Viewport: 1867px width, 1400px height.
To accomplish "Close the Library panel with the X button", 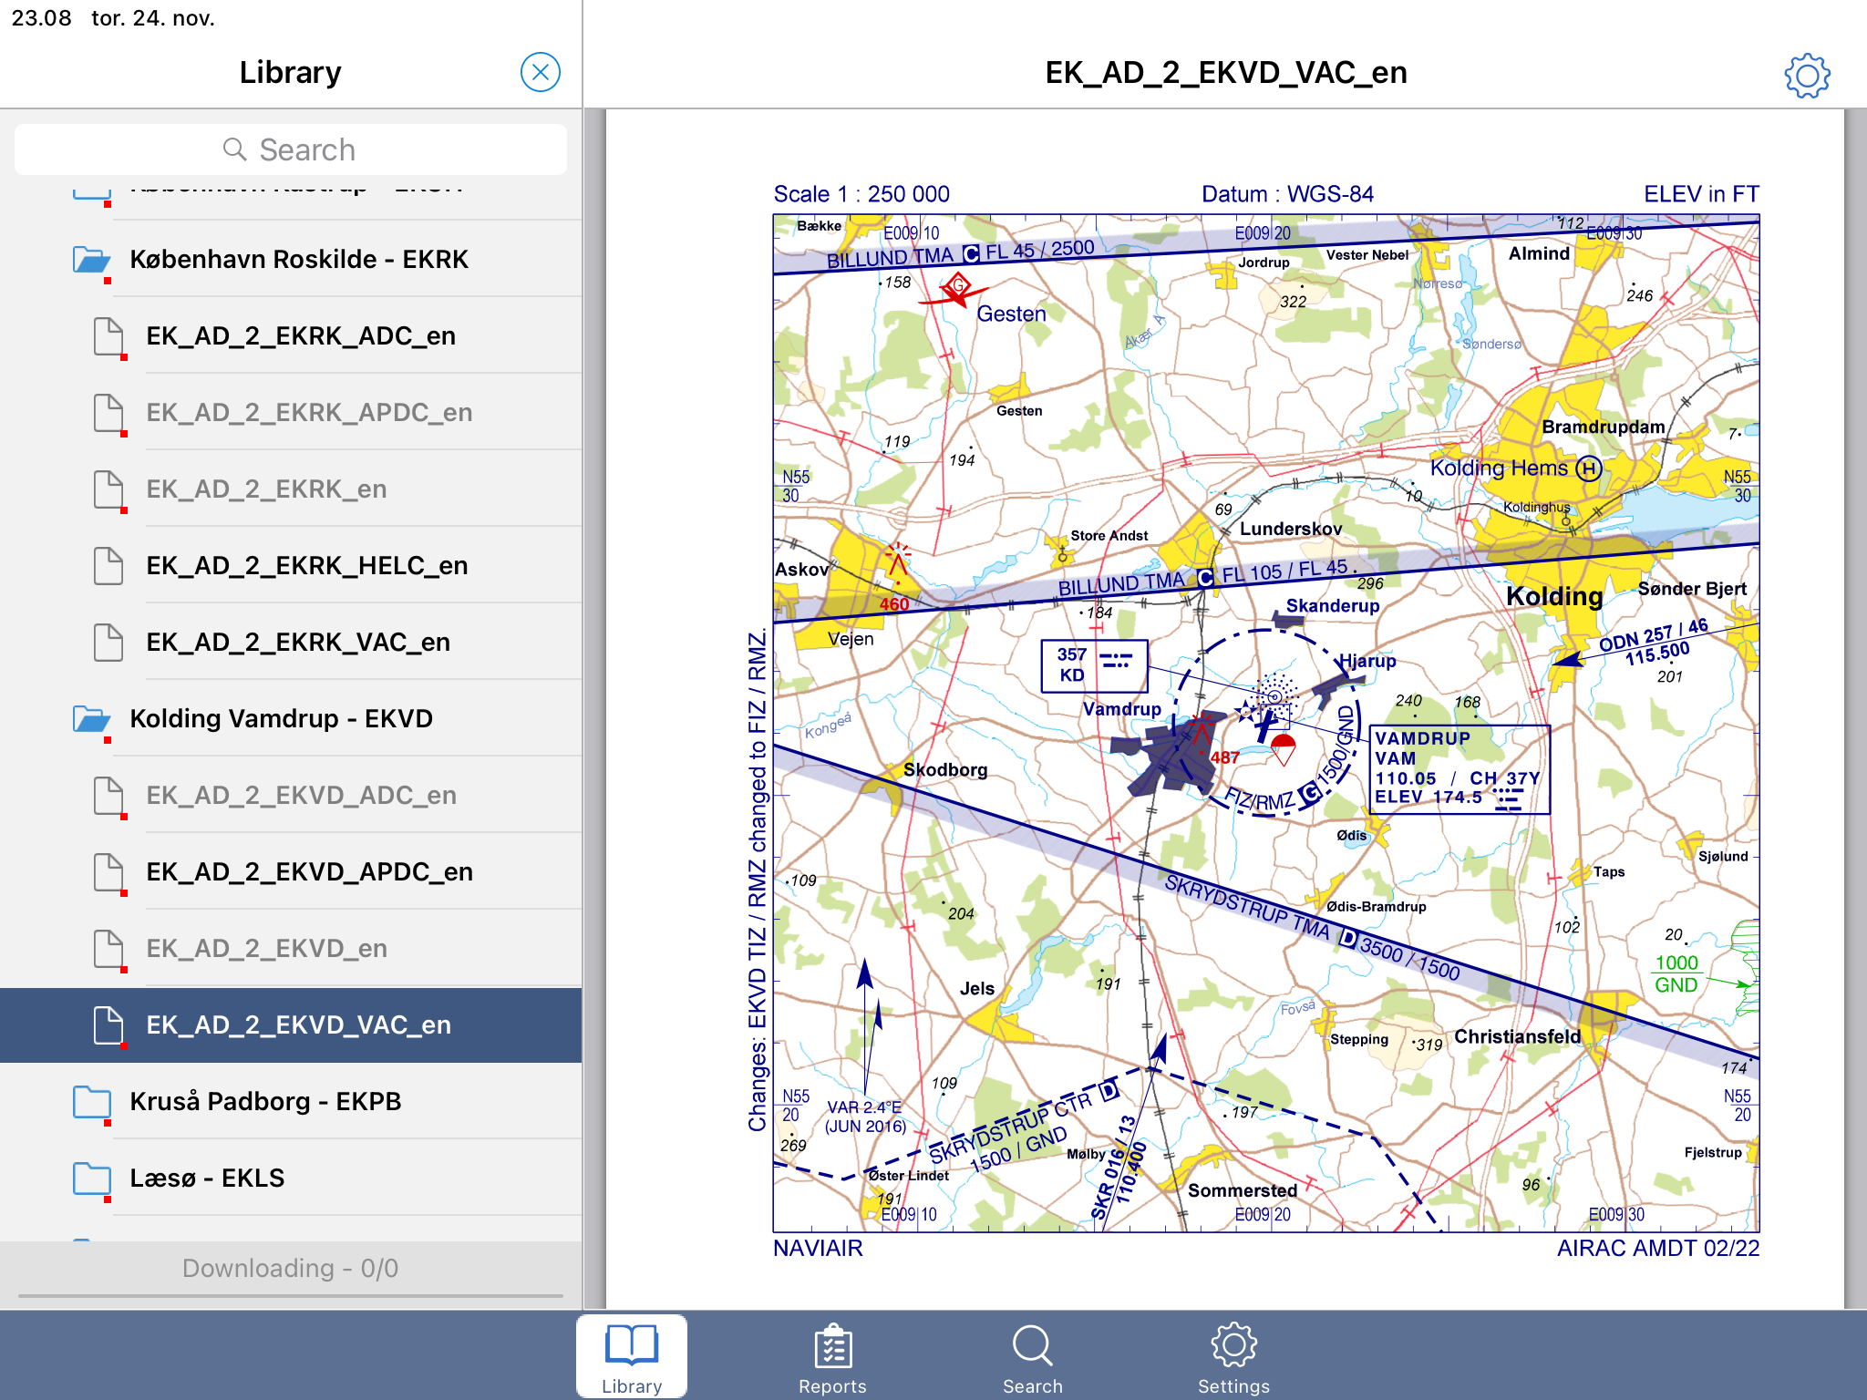I will [540, 72].
